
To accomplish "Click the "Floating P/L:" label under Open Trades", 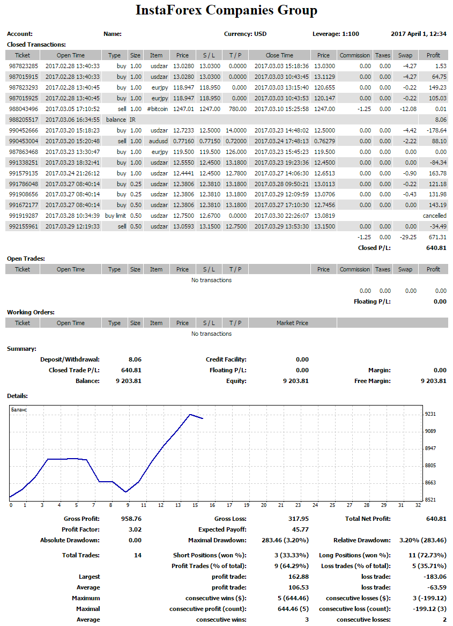I will (372, 302).
